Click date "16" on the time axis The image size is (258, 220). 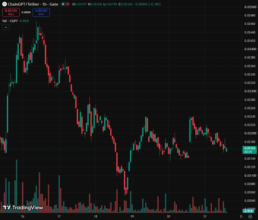[23, 216]
